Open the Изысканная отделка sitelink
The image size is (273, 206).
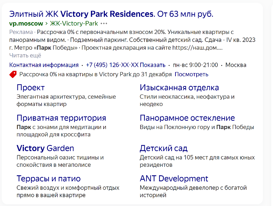pyautogui.click(x=179, y=87)
